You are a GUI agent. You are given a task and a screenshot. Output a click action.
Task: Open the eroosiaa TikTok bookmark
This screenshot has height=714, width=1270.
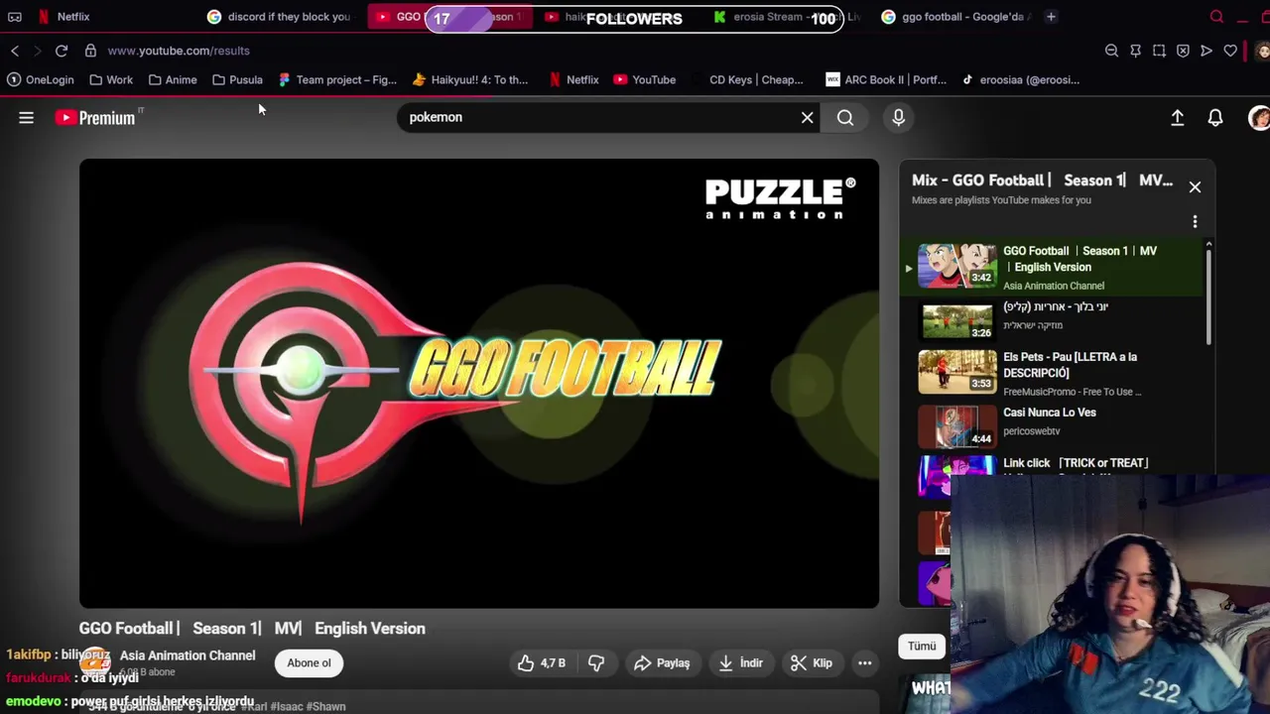pyautogui.click(x=1020, y=80)
